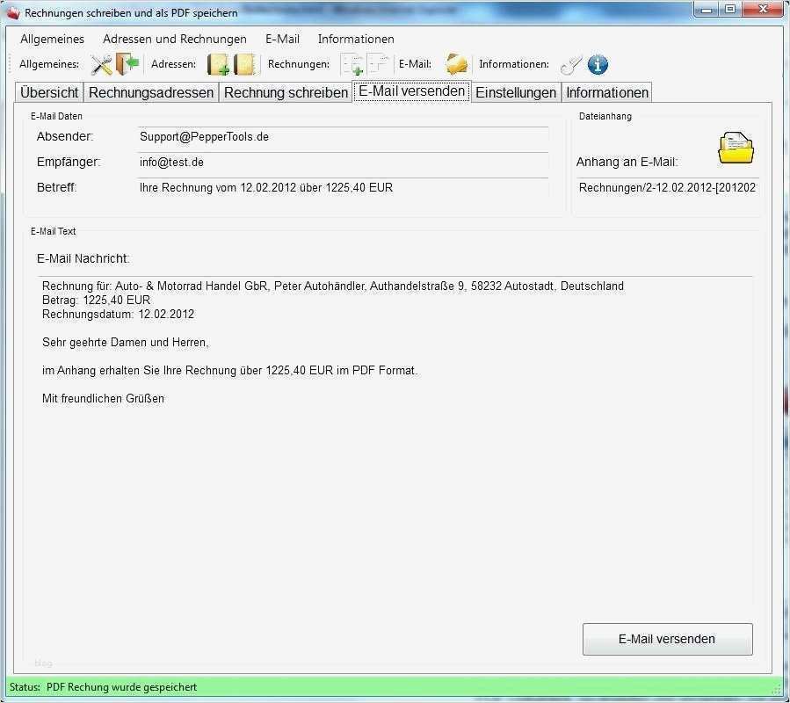This screenshot has width=790, height=703.
Task: Click the Dateianhang folder icon
Action: point(736,147)
